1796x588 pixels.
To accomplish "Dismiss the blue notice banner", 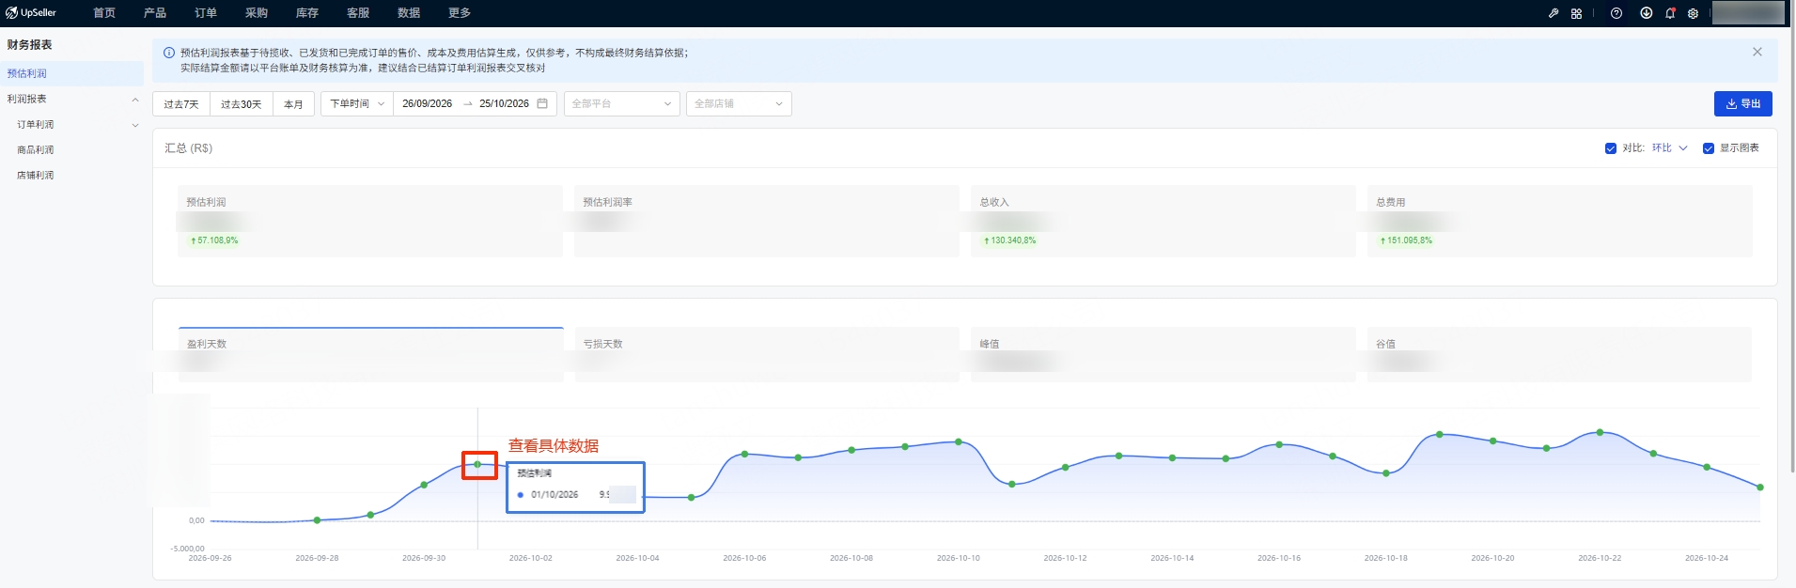I will 1757,52.
